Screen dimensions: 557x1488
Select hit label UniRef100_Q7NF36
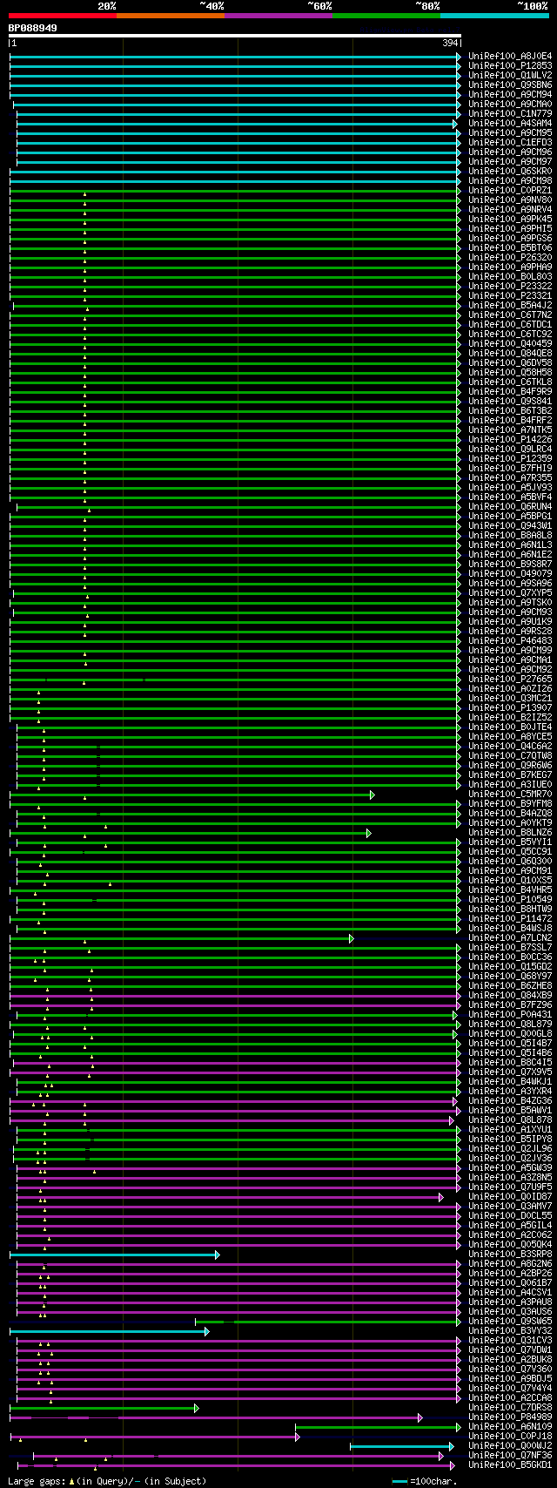(510, 1455)
